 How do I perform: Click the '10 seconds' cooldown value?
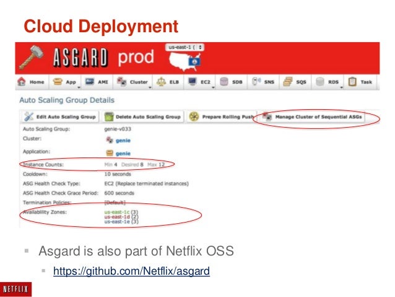click(118, 174)
